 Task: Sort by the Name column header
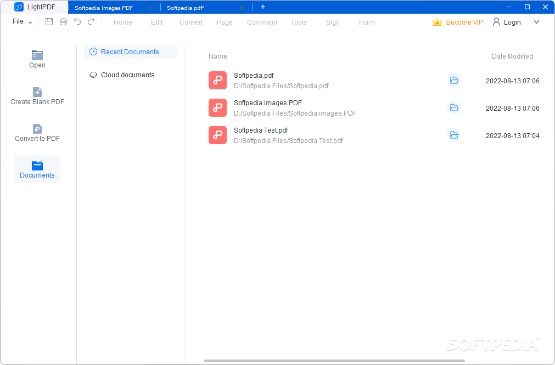pos(218,56)
